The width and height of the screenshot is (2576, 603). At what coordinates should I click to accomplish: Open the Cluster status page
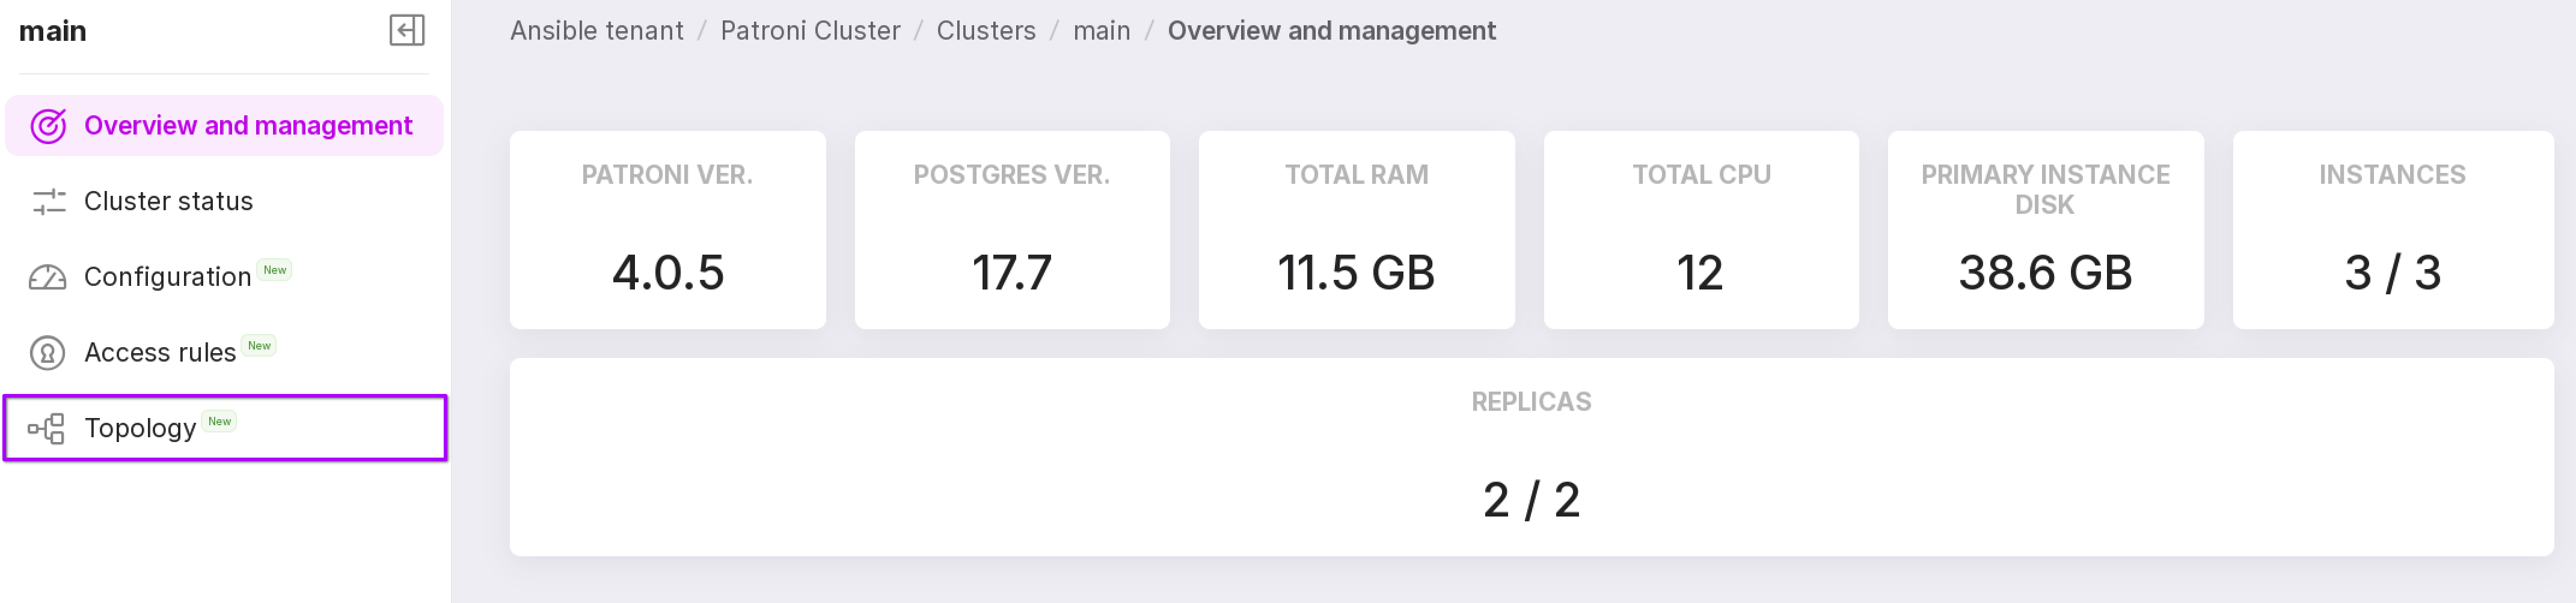168,202
